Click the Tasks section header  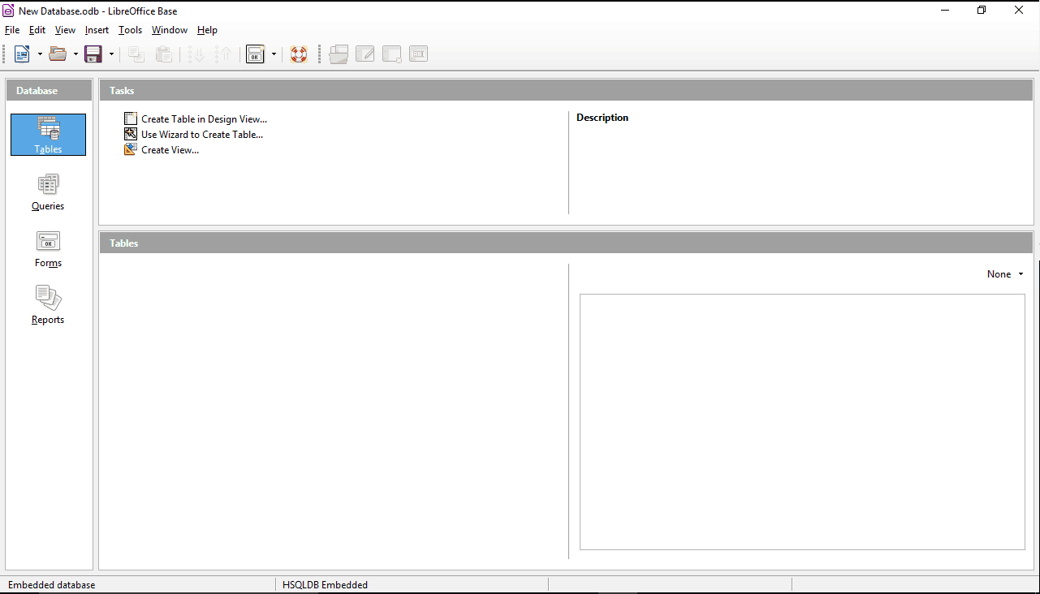pyautogui.click(x=566, y=91)
